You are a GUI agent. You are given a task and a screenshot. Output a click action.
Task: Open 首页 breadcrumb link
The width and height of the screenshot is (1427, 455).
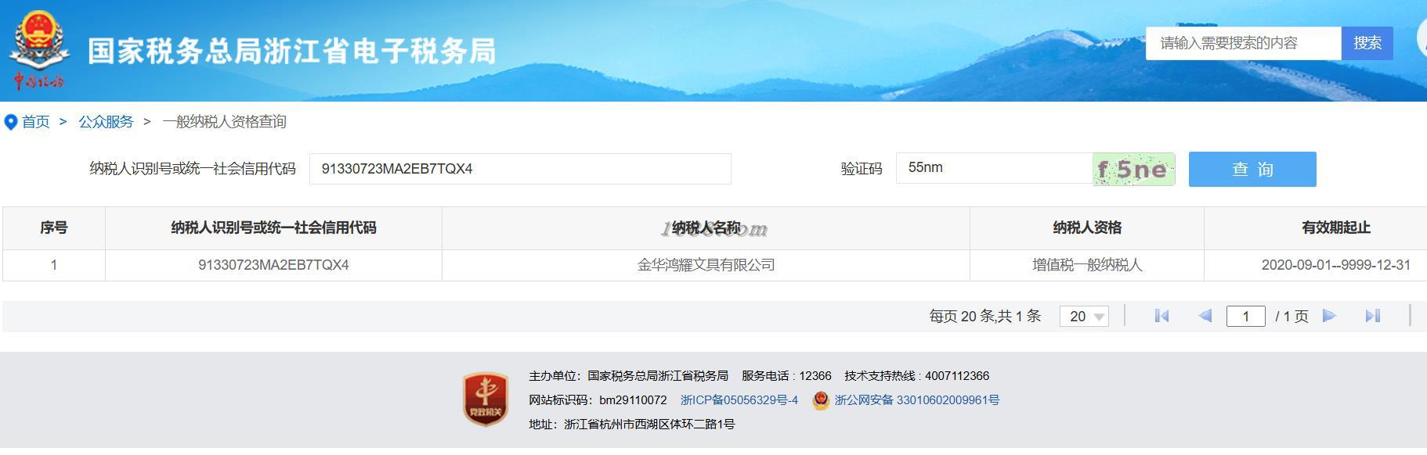tap(35, 122)
